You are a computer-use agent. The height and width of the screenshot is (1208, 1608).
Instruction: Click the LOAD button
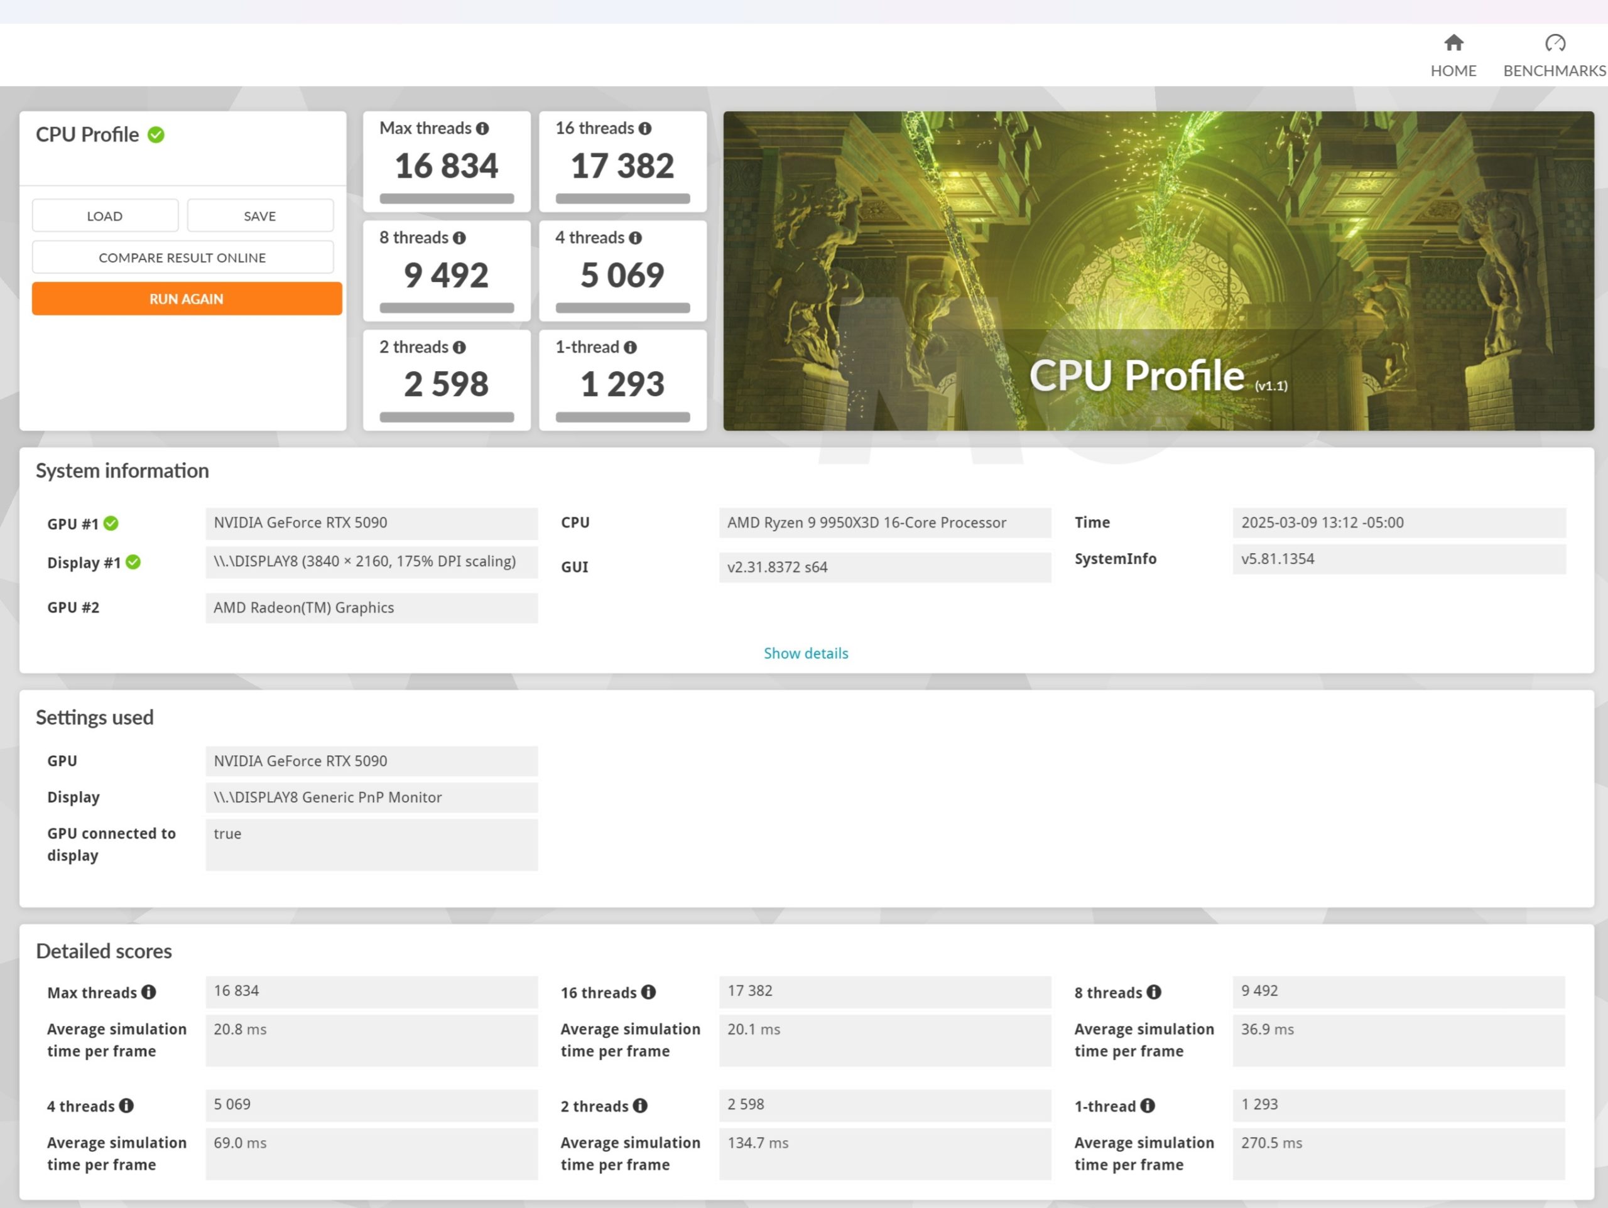click(x=105, y=215)
